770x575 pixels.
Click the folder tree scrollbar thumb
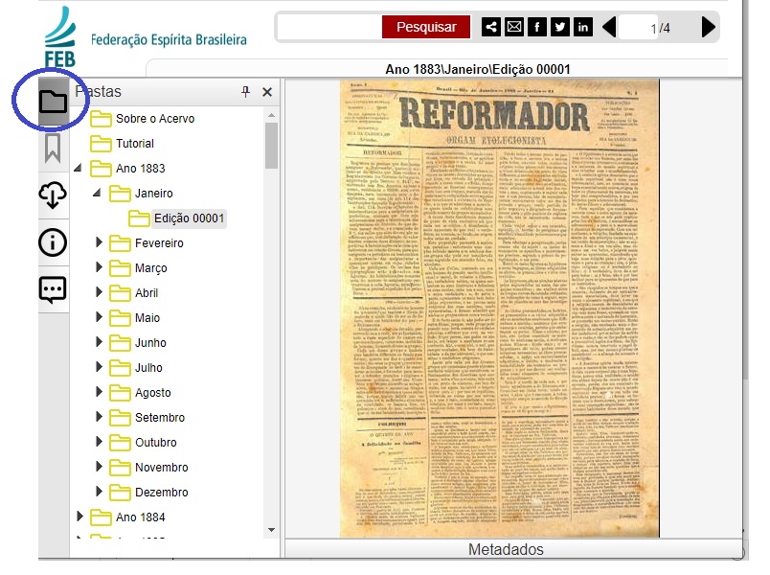[x=272, y=146]
